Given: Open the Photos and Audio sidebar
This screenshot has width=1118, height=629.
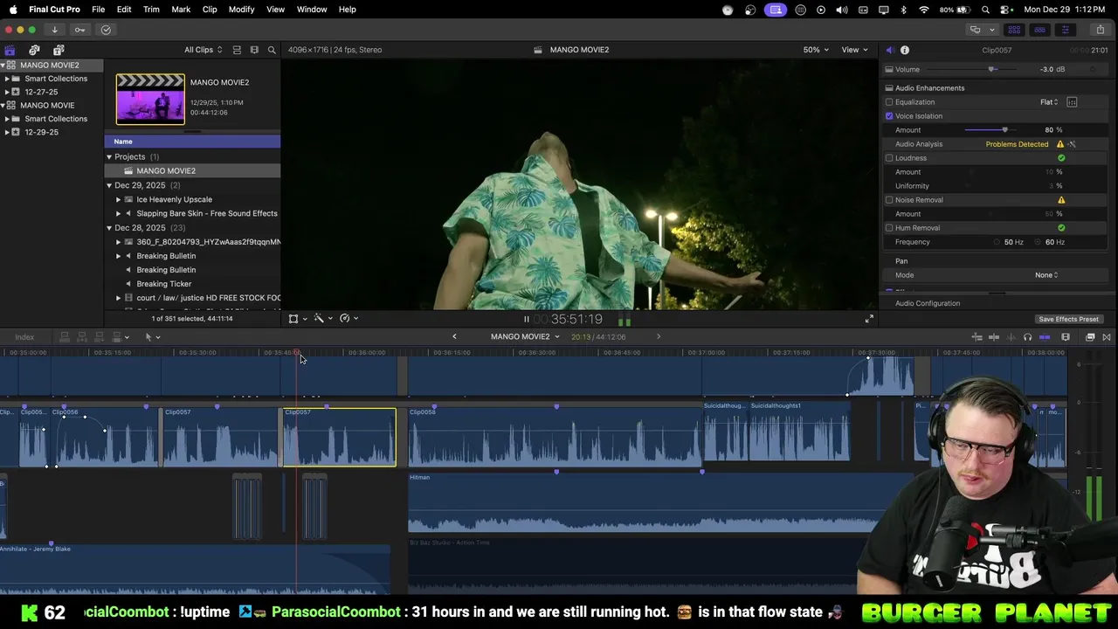Looking at the screenshot, I should tap(34, 50).
